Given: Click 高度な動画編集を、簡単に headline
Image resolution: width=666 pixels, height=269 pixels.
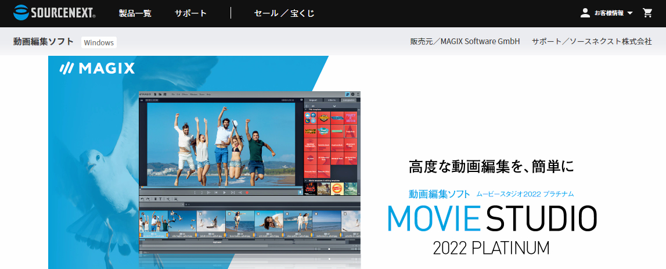Looking at the screenshot, I should coord(491,166).
